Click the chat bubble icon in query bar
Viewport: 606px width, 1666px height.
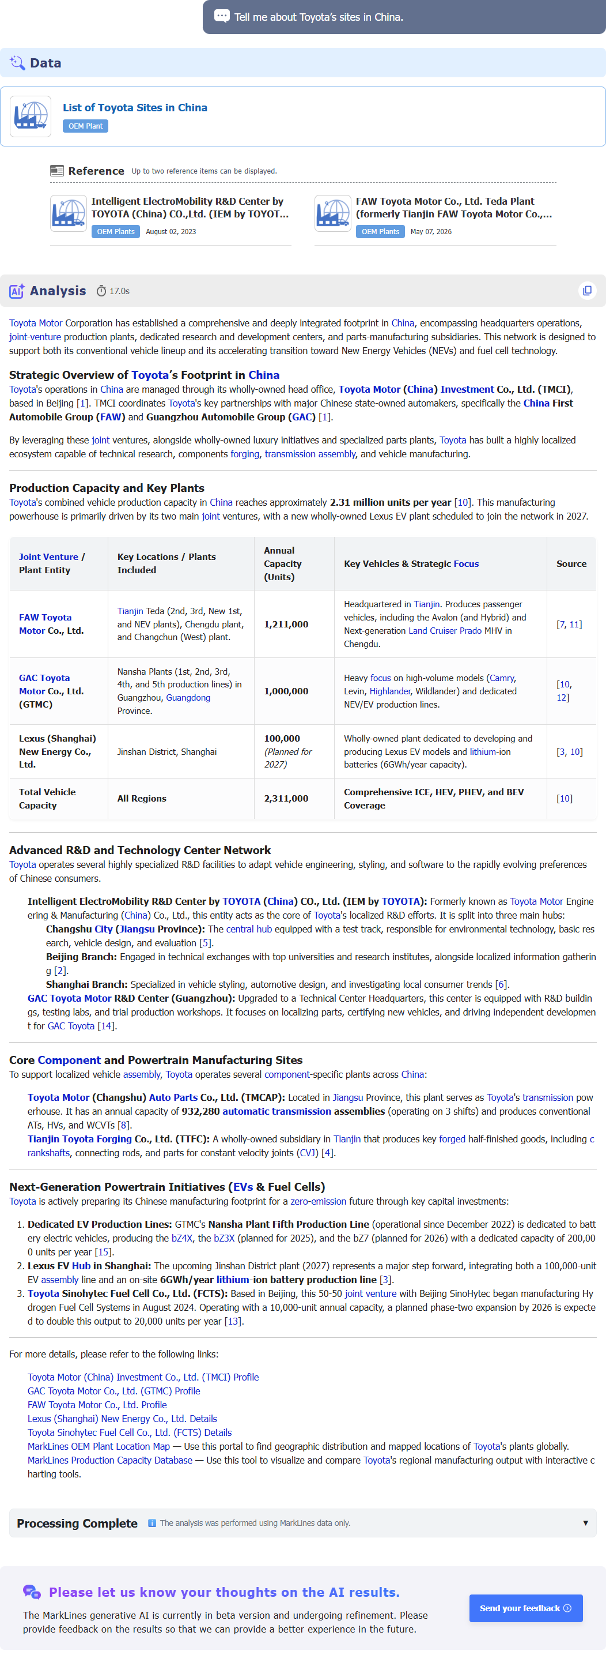pyautogui.click(x=222, y=16)
